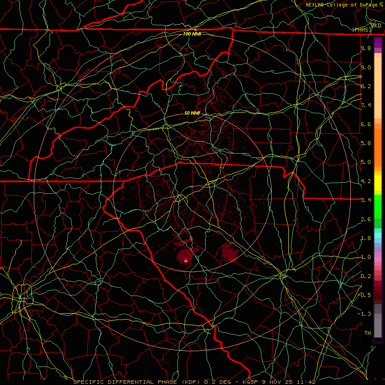Click the 50 NMI range ring label

coord(192,113)
